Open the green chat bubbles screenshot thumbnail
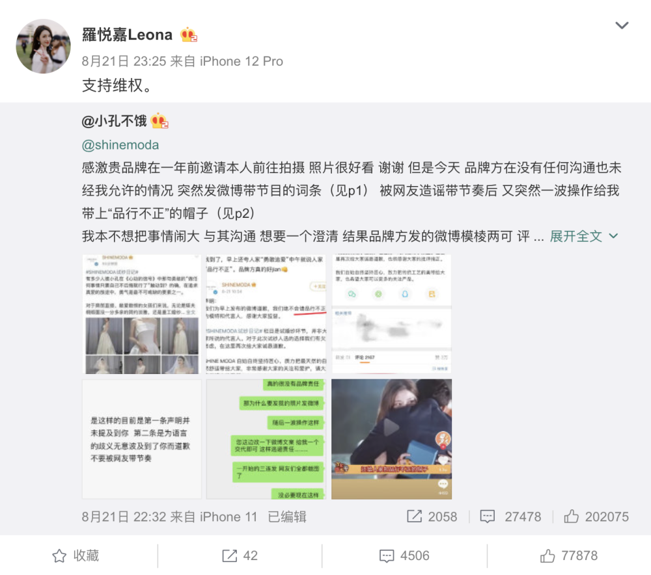Image resolution: width=651 pixels, height=575 pixels. click(266, 439)
